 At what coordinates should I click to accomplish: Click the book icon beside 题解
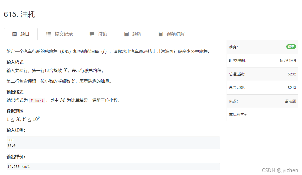coord(126,34)
